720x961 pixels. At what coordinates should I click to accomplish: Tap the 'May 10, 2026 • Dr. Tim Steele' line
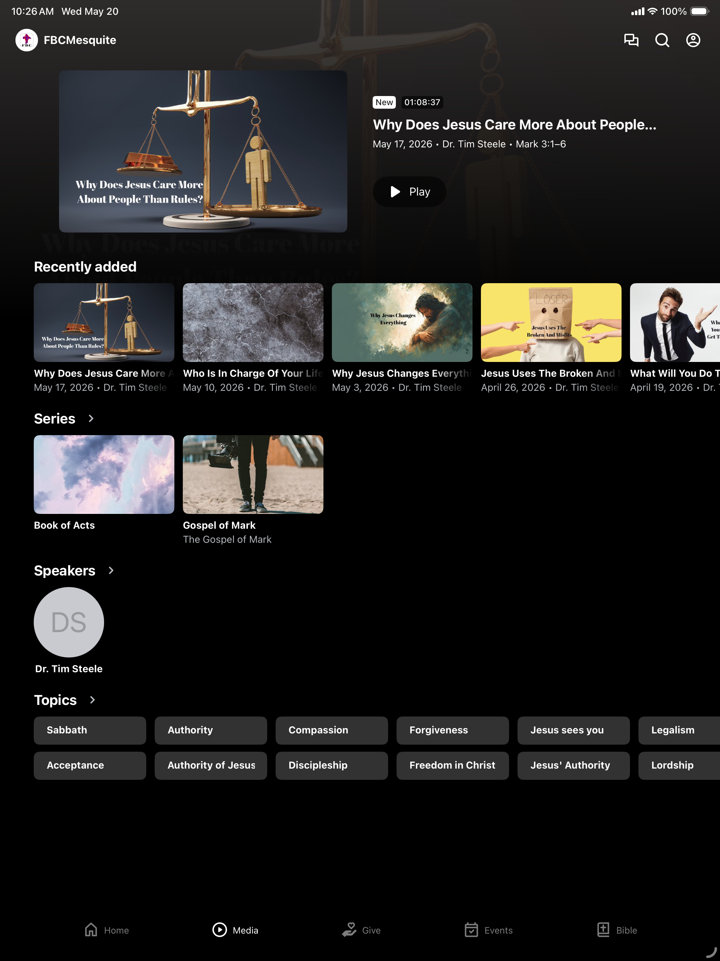coord(250,388)
